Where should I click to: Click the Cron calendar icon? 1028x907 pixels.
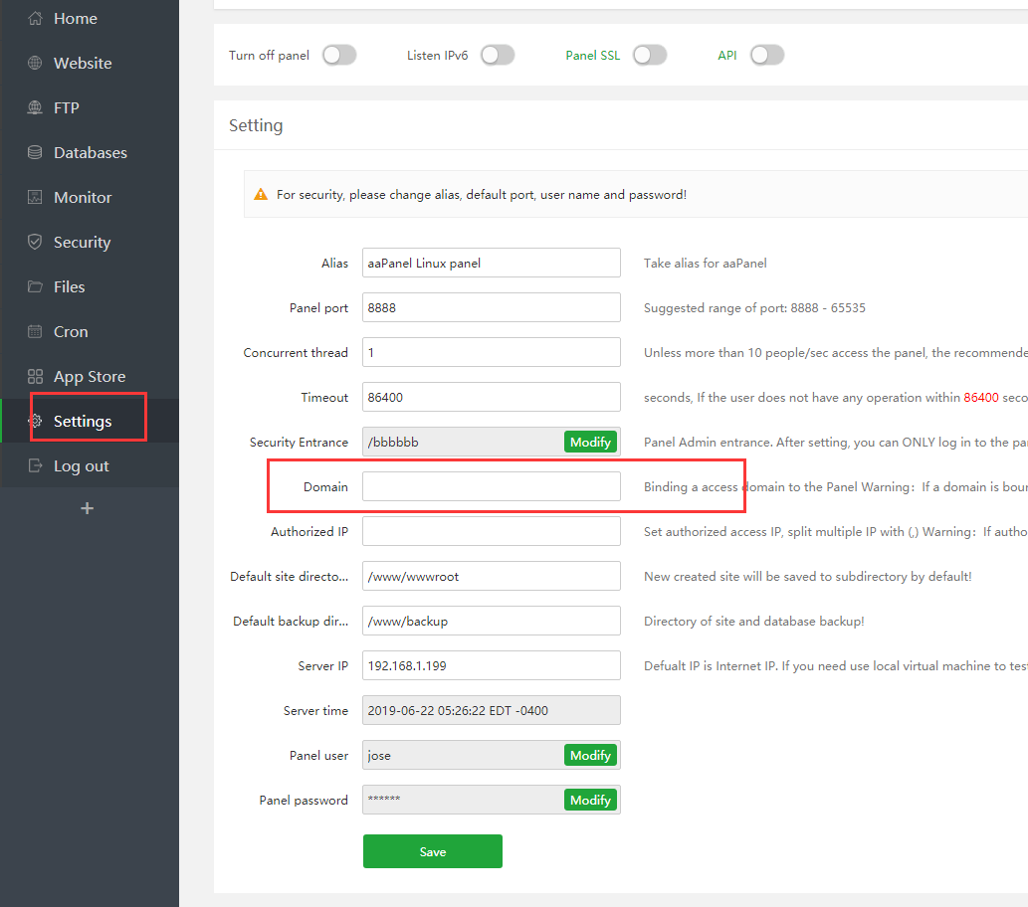click(35, 331)
